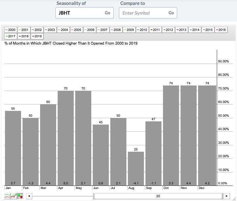Toggle the 2000 year legend
This screenshot has width=237, height=201.
point(11,30)
